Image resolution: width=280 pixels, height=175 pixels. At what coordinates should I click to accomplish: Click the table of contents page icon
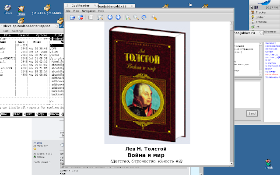pos(91,17)
